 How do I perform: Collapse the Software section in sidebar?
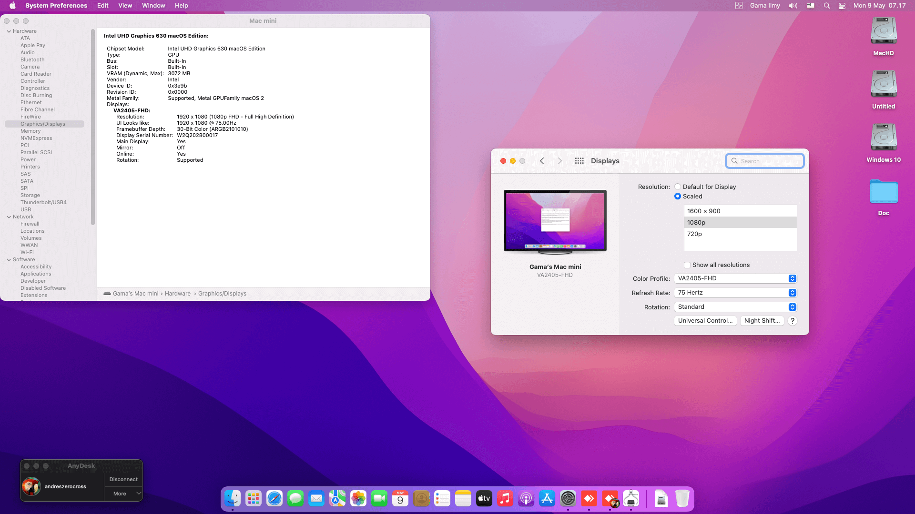coord(9,260)
